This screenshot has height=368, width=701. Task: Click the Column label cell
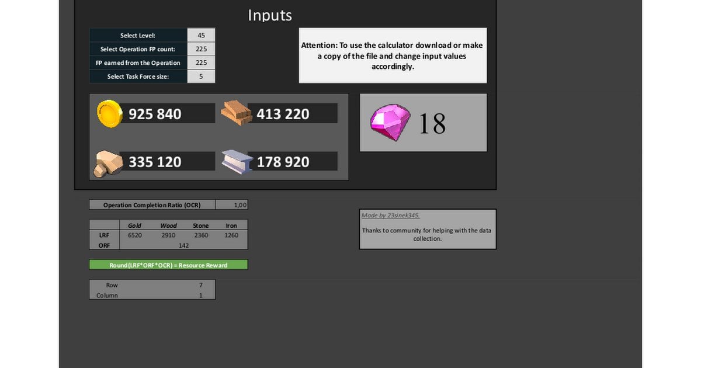(x=107, y=295)
